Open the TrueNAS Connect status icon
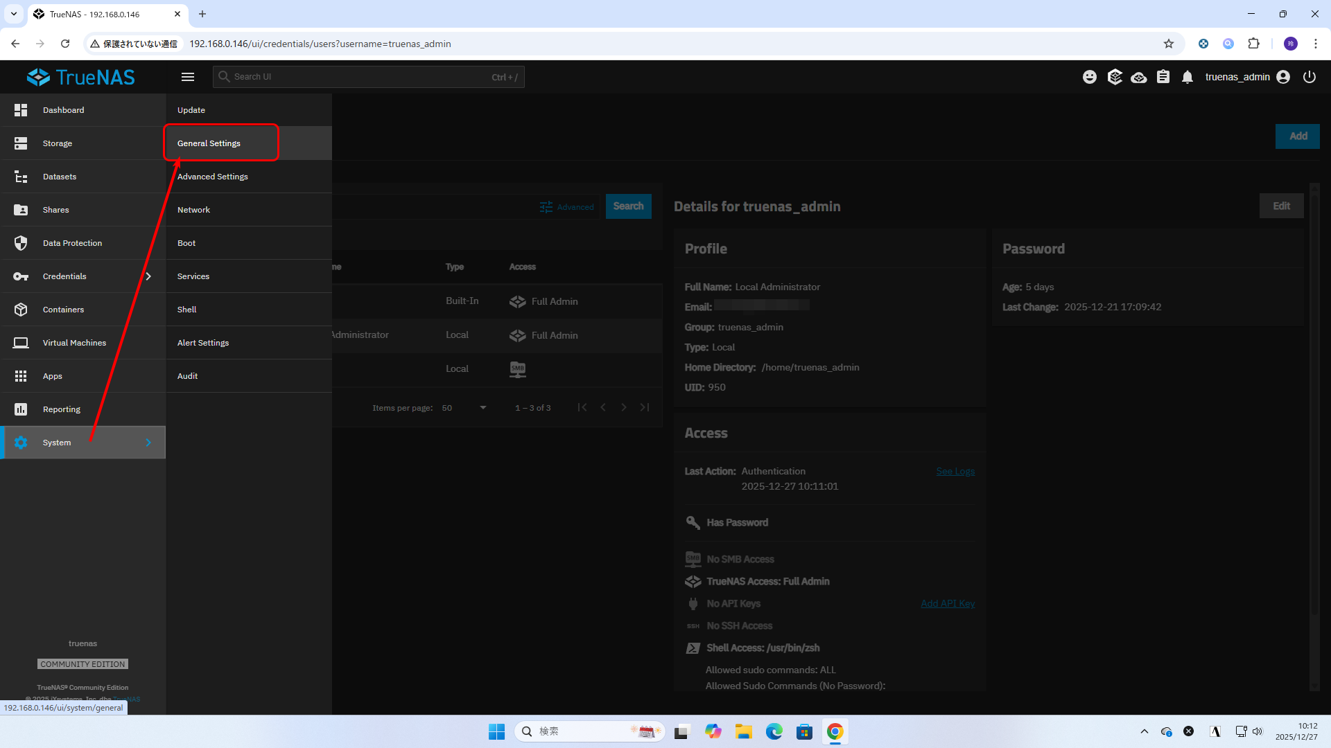This screenshot has width=1331, height=748. (x=1138, y=77)
